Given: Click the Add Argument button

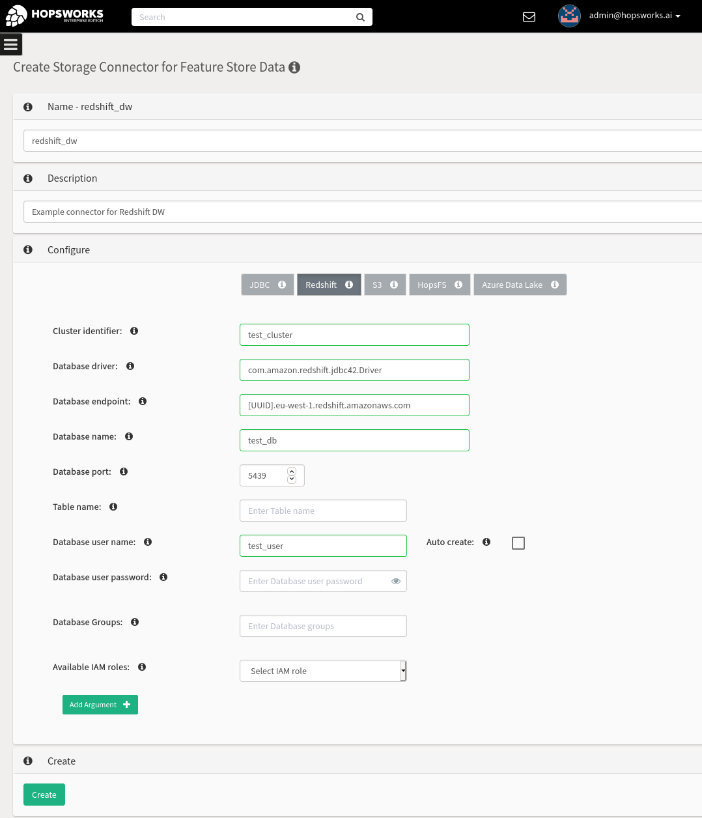Looking at the screenshot, I should coord(100,705).
